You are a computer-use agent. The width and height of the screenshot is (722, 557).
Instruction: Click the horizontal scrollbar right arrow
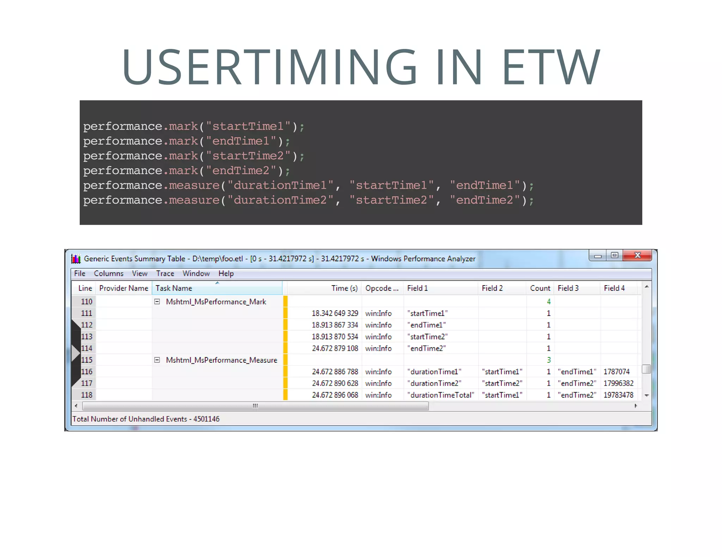point(636,406)
